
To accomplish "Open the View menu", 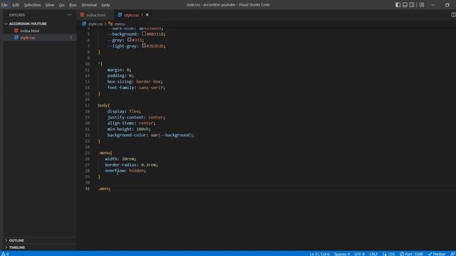I will 50,5.
